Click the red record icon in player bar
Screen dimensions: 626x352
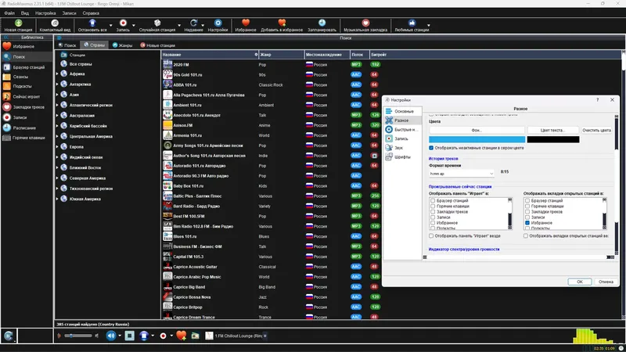click(x=163, y=336)
